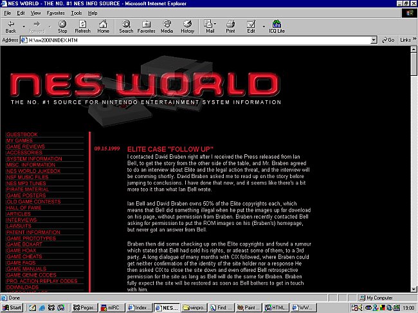Image resolution: width=418 pixels, height=313 pixels.
Task: Open the Search pane
Action: pos(126,26)
